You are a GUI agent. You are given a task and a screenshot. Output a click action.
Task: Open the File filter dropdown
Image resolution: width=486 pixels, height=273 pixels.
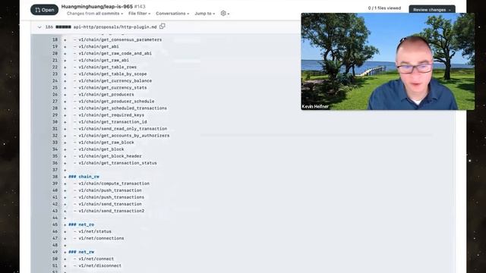[139, 14]
